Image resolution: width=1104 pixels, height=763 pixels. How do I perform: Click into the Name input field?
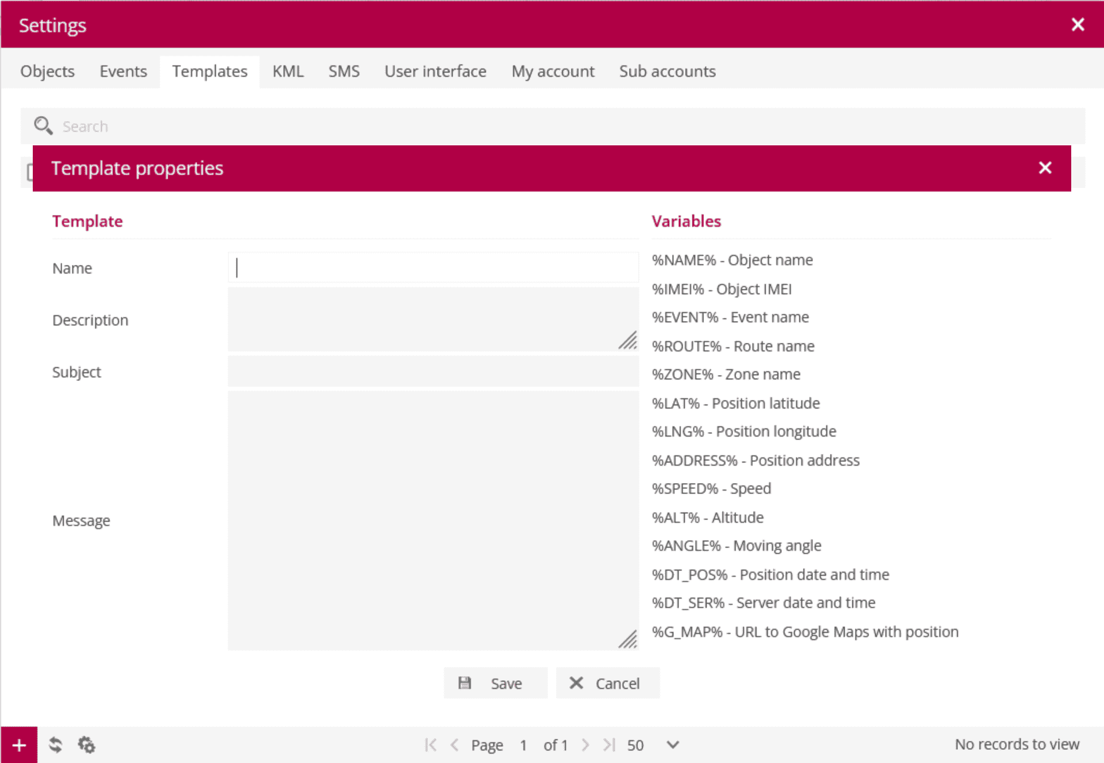433,268
